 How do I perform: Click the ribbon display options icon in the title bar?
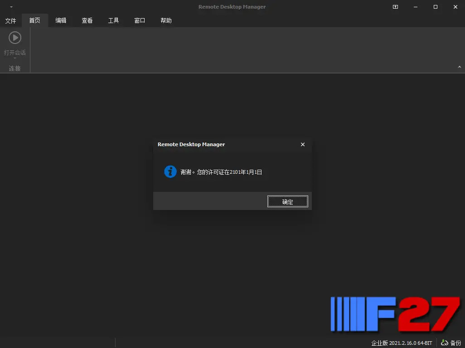(395, 7)
